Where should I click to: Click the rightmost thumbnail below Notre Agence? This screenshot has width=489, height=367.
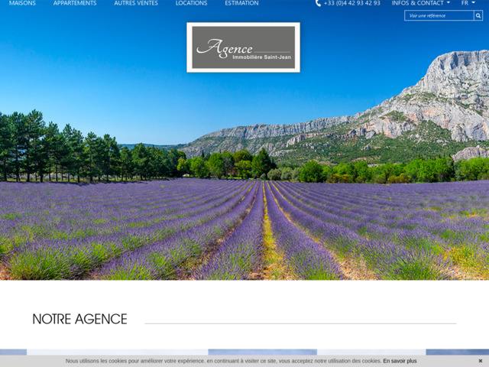click(457, 352)
